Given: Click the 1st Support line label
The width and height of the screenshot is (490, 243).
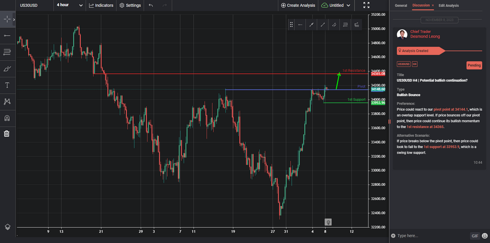Looking at the screenshot, I should pyautogui.click(x=356, y=100).
